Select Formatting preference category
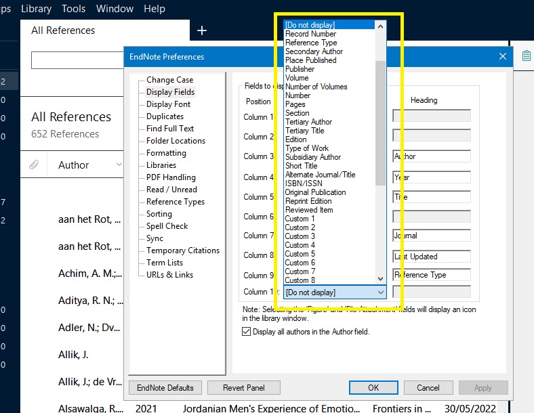Viewport: 534px width, 413px height. [x=166, y=153]
